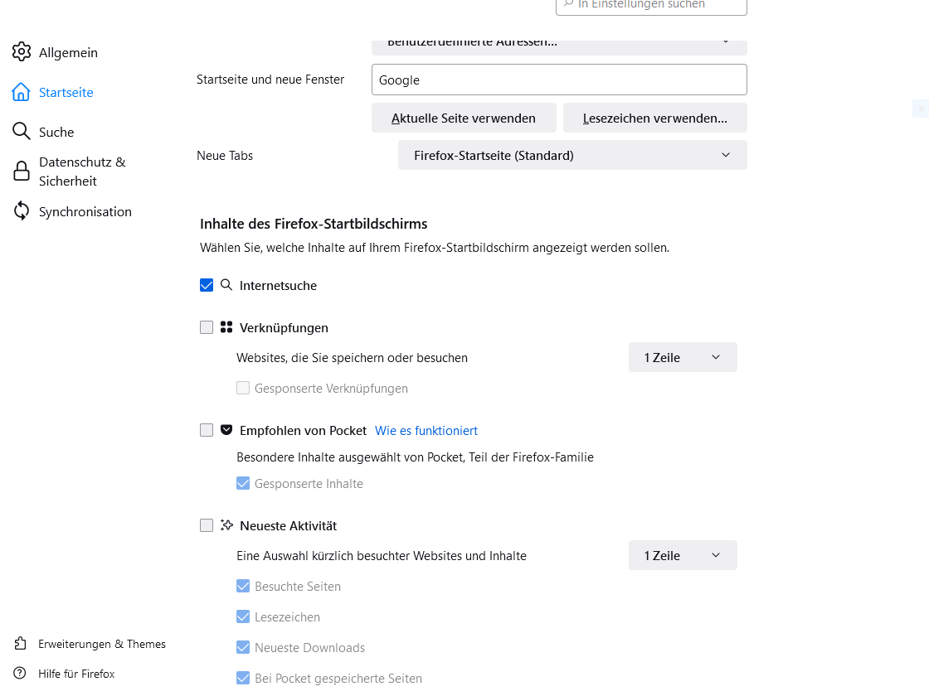The image size is (929, 696).
Task: Click the Pocket icon beside Empfohlen von Pocket
Action: pos(226,430)
